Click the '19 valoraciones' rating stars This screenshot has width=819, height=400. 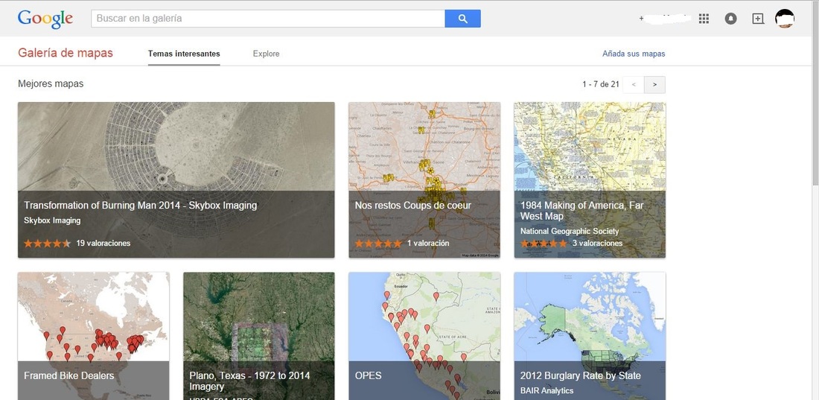tap(47, 243)
